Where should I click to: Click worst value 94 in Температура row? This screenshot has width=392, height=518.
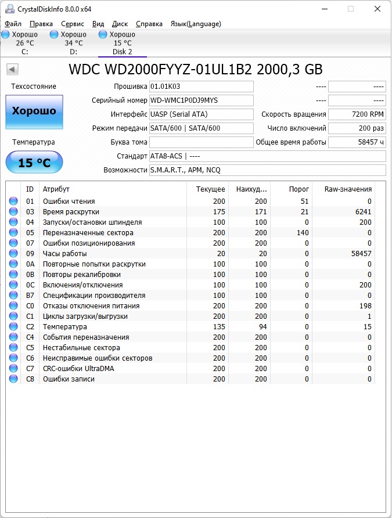tap(263, 327)
